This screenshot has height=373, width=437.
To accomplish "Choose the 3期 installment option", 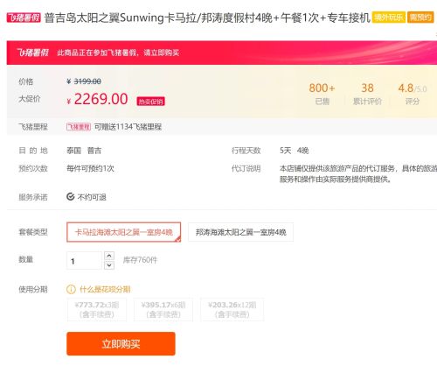I will [x=97, y=309].
